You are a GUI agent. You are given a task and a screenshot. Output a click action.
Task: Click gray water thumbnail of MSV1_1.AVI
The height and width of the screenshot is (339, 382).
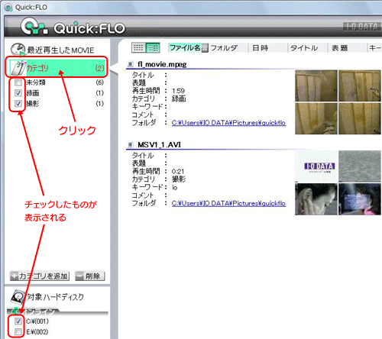360,166
